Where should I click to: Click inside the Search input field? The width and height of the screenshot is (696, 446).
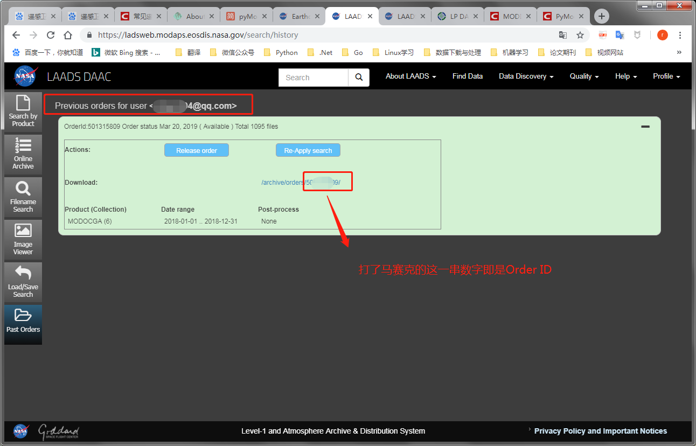click(x=313, y=78)
